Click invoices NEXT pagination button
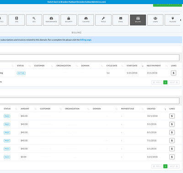 click(174, 166)
